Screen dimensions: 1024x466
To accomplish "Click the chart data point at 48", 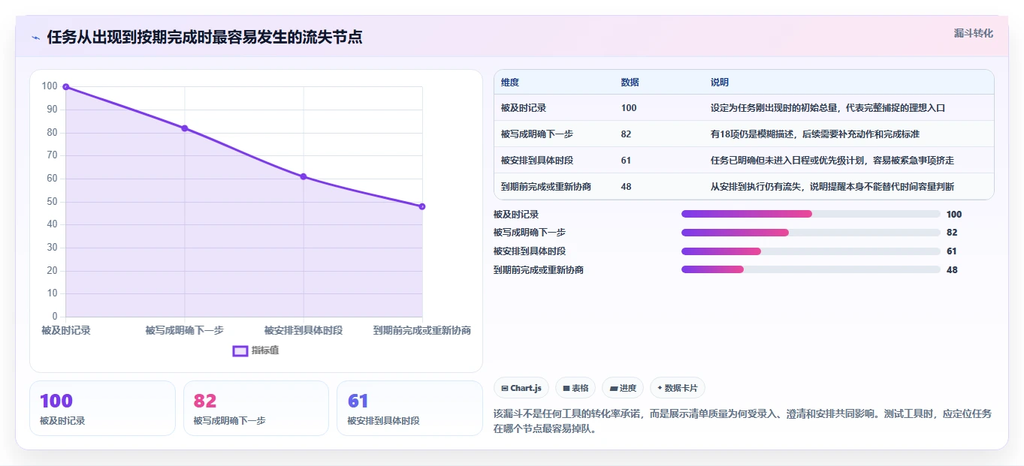I will click(422, 206).
